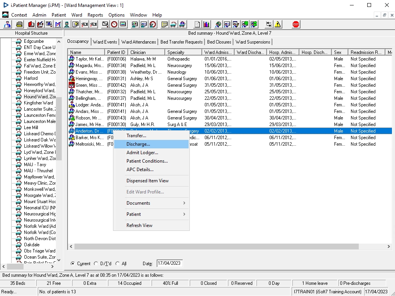Click the Date input field
395x296 pixels.
coord(170,263)
